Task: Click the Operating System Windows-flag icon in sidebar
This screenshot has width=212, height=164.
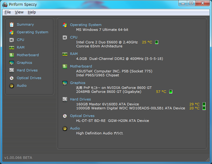Action: (11, 32)
